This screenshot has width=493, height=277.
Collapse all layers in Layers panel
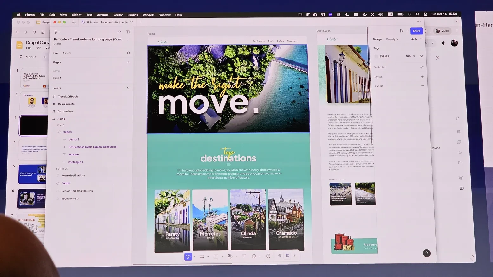pos(128,88)
